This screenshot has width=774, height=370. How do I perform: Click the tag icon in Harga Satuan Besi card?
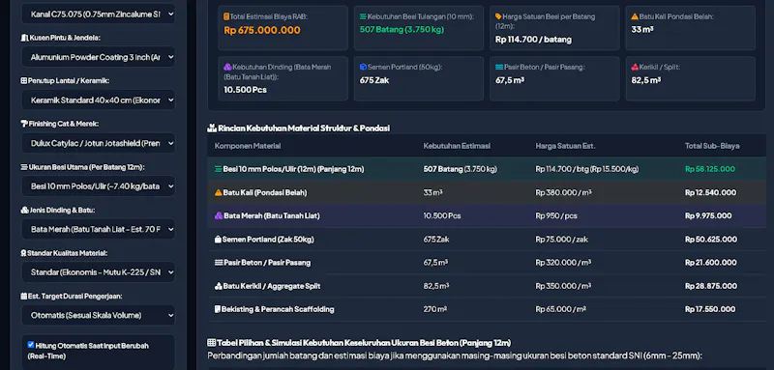click(498, 16)
